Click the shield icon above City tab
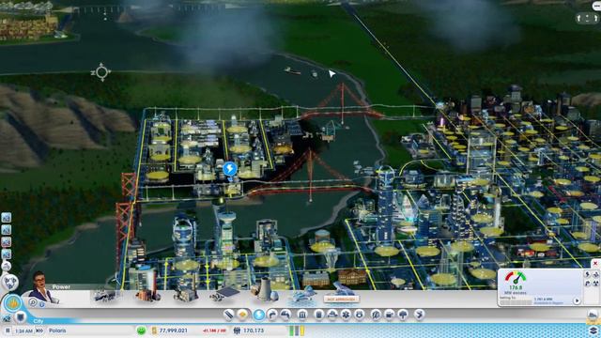 pyautogui.click(x=21, y=317)
